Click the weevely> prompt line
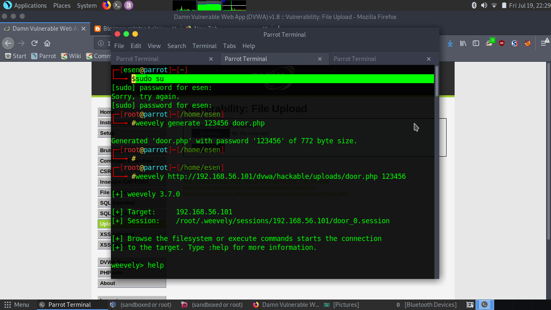Screen dimensions: 551x310 (138, 265)
